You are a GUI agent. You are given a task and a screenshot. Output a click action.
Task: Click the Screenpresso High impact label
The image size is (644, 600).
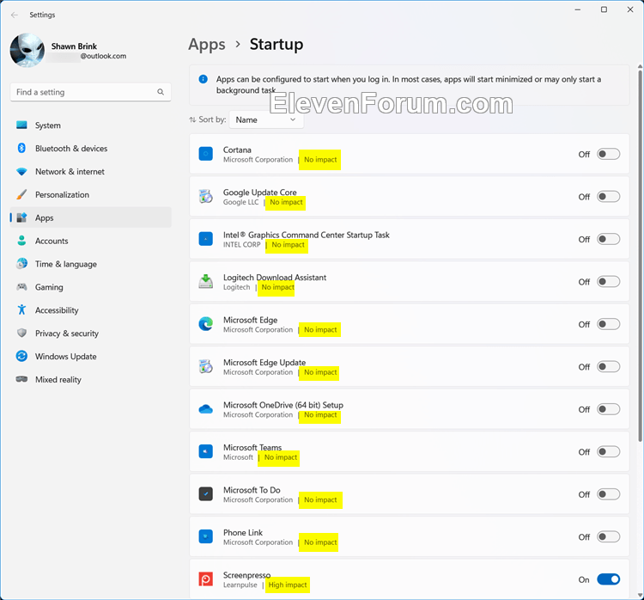pyautogui.click(x=288, y=585)
